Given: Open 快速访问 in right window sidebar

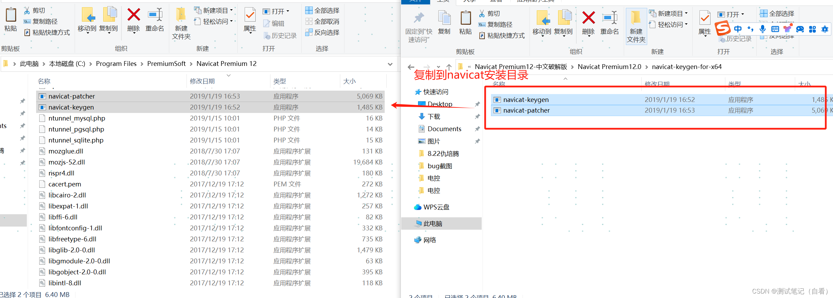Looking at the screenshot, I should [431, 92].
